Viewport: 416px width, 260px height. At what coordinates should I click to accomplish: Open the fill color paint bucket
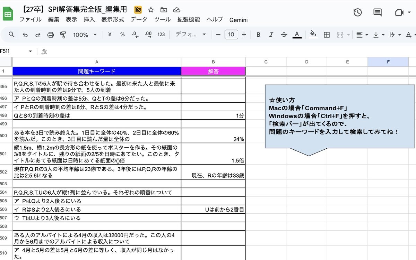click(x=313, y=35)
